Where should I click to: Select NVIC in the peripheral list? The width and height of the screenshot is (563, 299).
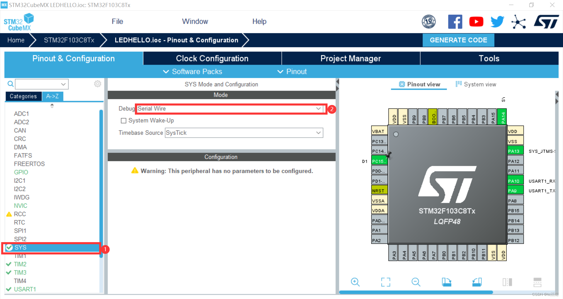21,205
